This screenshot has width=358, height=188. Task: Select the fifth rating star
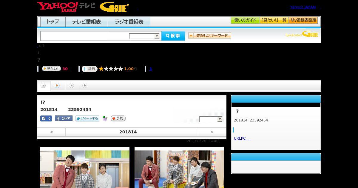click(121, 69)
